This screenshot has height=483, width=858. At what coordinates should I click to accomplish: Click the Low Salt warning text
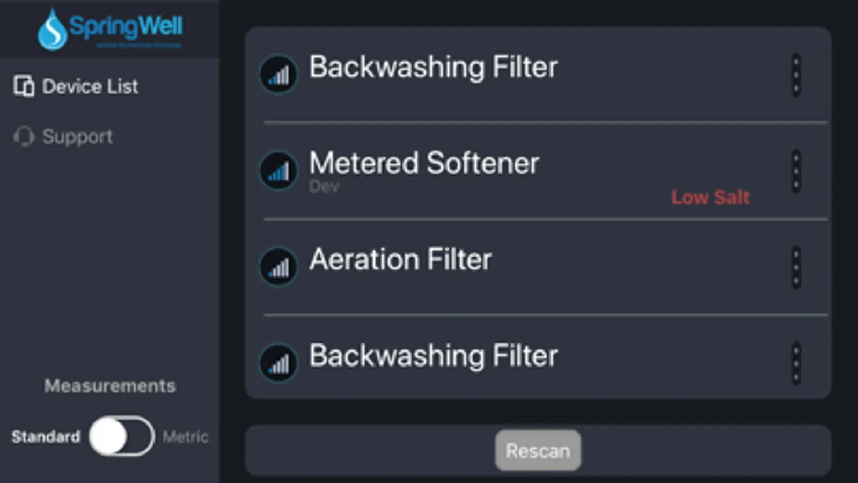click(710, 197)
